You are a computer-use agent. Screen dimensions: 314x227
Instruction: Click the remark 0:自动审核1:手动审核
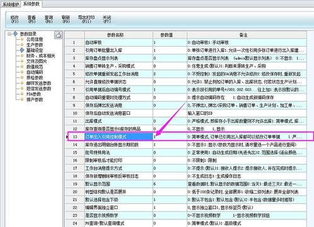point(247,43)
